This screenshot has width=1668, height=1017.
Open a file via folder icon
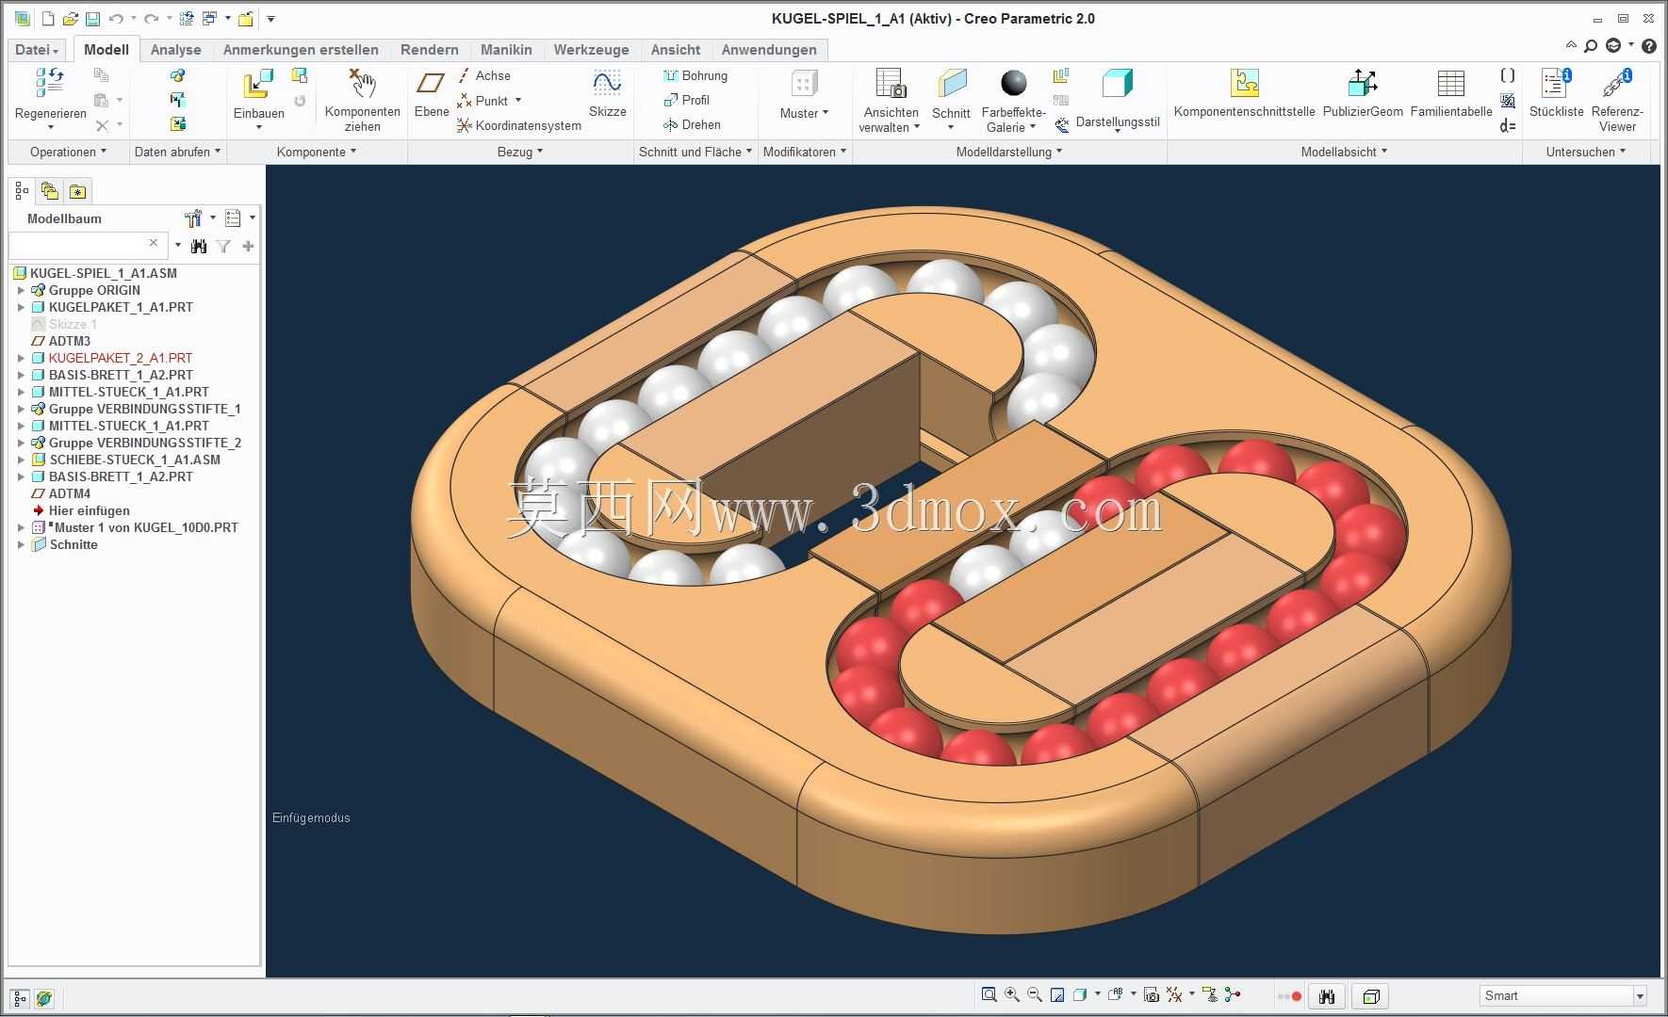pyautogui.click(x=70, y=19)
